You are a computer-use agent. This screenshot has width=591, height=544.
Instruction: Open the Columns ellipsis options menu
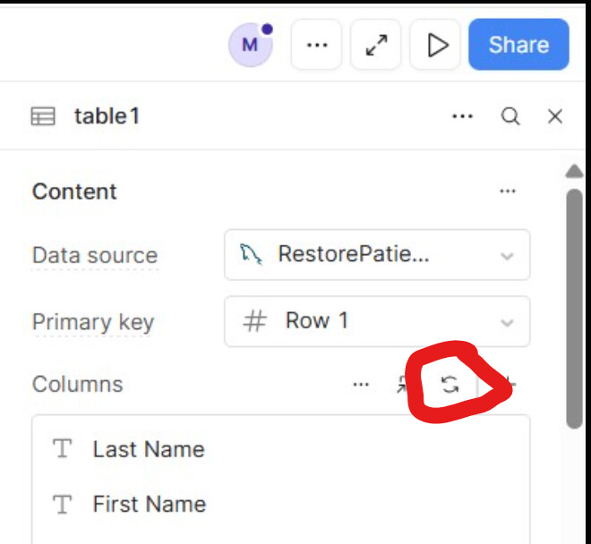[x=361, y=385]
